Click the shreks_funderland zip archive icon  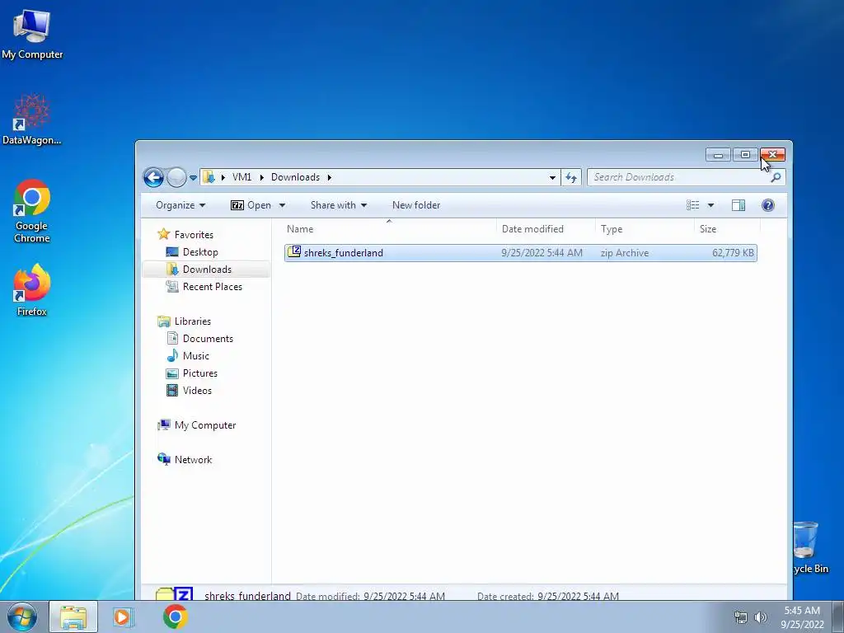[294, 252]
